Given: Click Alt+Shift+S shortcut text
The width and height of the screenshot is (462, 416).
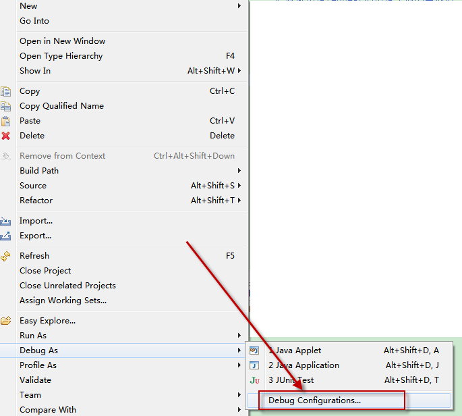Looking at the screenshot, I should coord(212,186).
